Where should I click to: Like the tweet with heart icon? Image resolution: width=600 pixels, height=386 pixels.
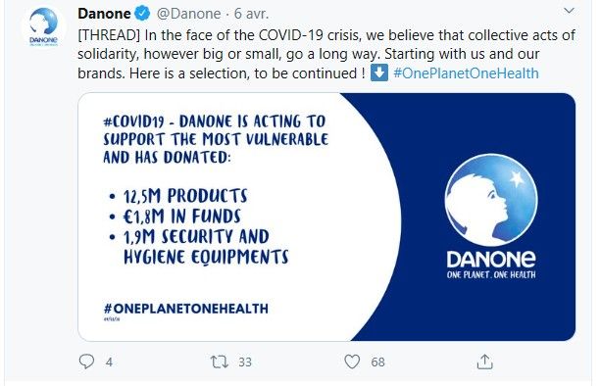point(352,362)
